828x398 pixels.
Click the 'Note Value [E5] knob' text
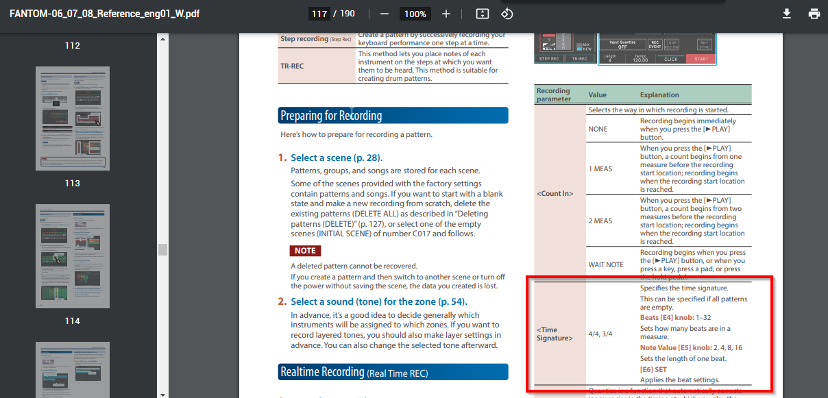(x=675, y=348)
